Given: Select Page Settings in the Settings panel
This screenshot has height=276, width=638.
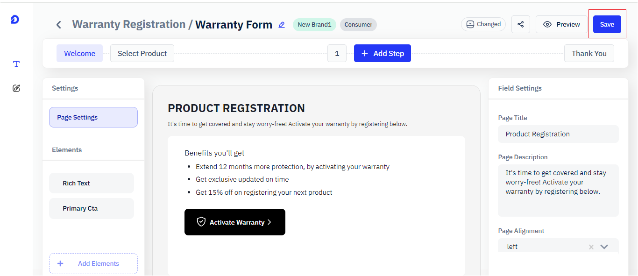Looking at the screenshot, I should (x=93, y=117).
